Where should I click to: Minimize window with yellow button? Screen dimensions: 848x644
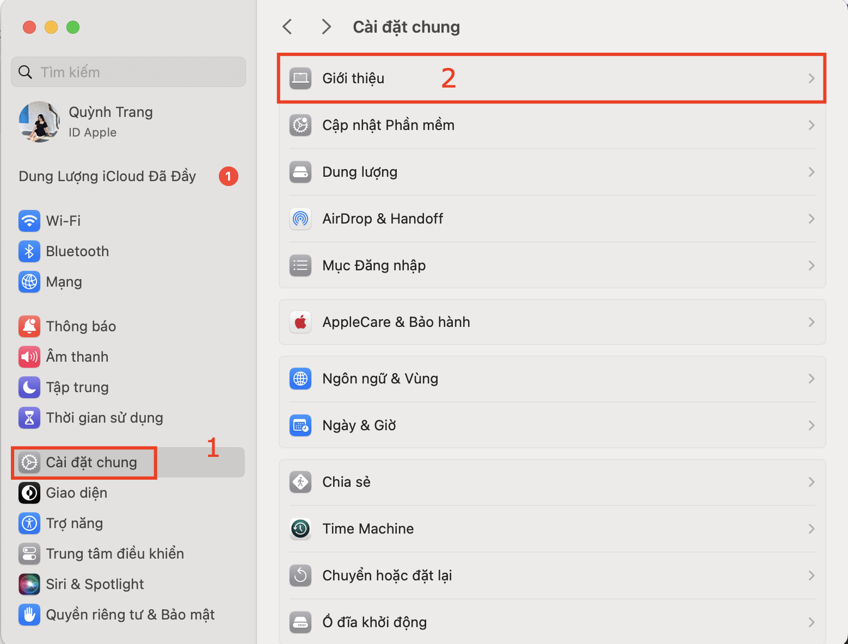click(x=51, y=27)
